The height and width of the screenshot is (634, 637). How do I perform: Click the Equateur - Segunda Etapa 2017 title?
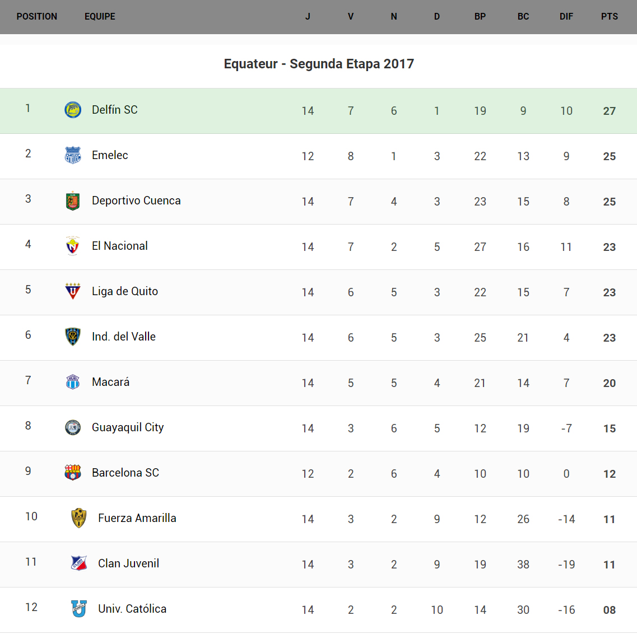pos(319,64)
